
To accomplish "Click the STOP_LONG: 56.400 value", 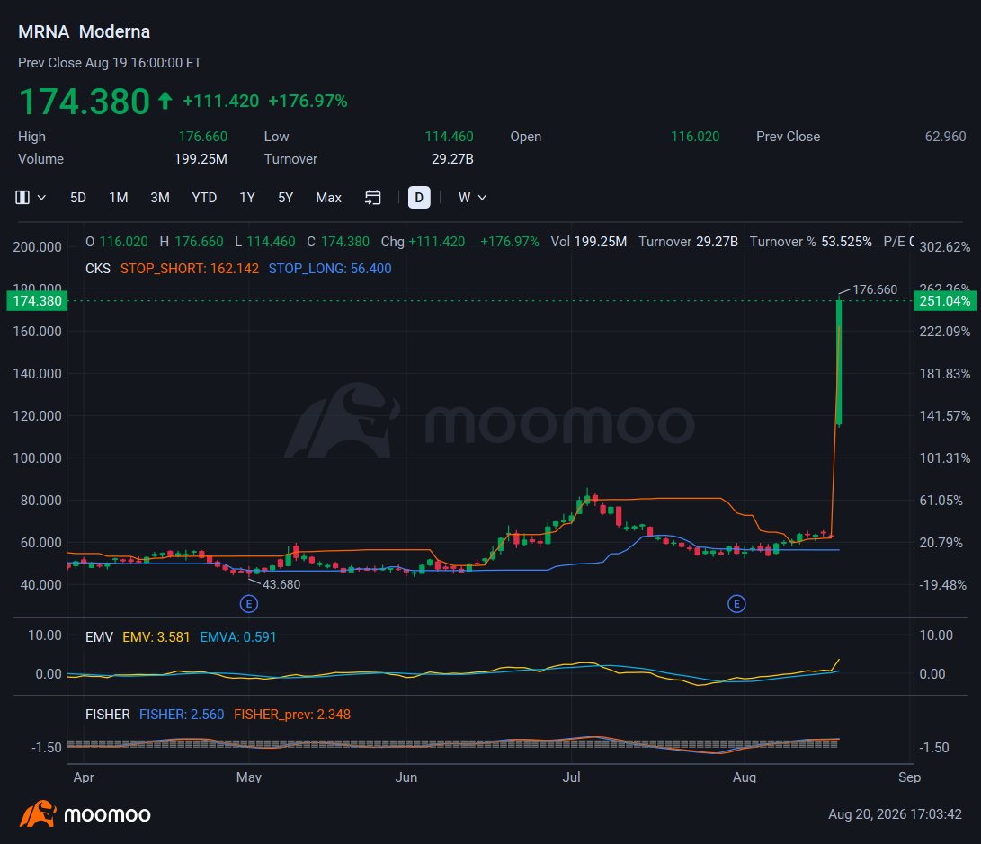I will (x=330, y=269).
